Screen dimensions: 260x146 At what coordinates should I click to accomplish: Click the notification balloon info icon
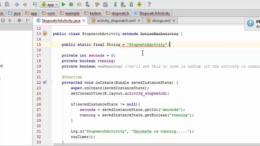point(250,24)
